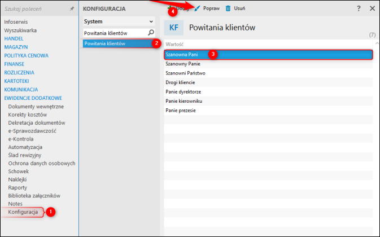This screenshot has height=237, width=380.
Task: Select the row Panie dyrektorze
Action: point(268,92)
